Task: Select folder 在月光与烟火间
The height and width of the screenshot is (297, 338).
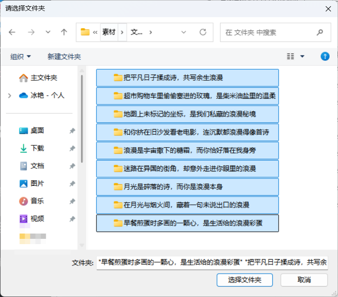Action: (187, 205)
